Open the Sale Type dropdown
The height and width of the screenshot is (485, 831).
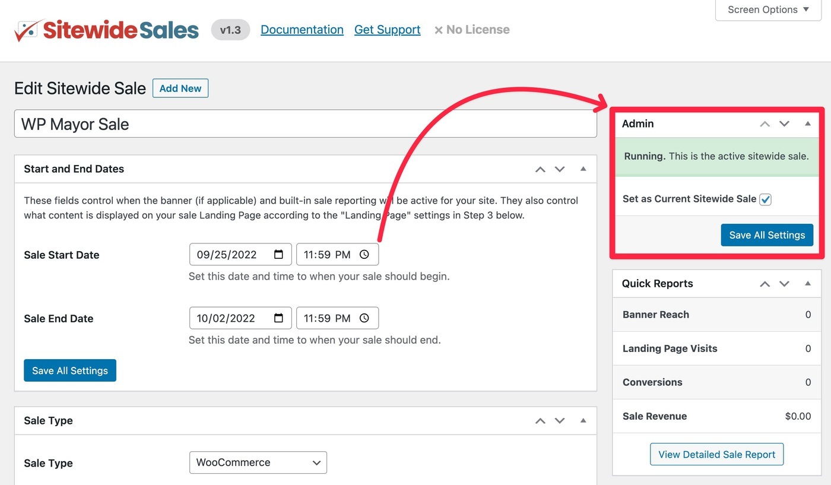(x=258, y=462)
